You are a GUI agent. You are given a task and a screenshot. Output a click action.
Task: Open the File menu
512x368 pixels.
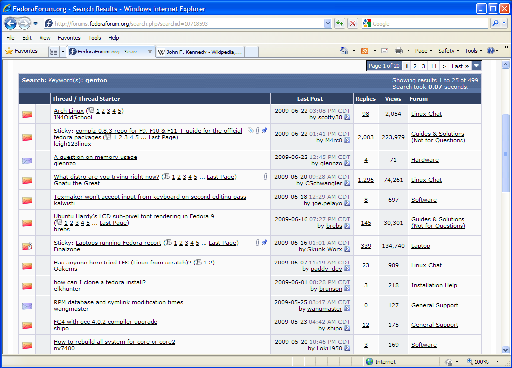pos(10,38)
